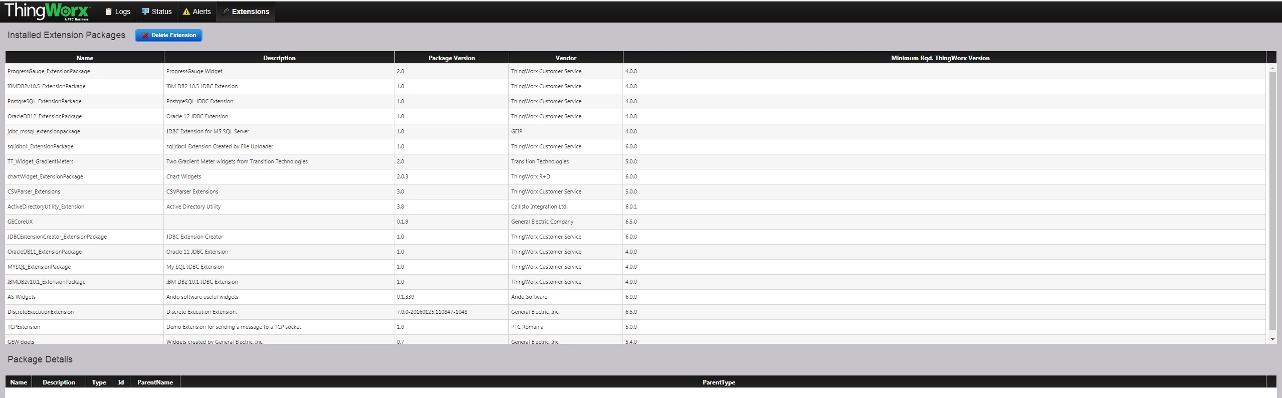Click the Alerts warning triangle icon
Image resolution: width=1282 pixels, height=398 pixels.
(186, 12)
